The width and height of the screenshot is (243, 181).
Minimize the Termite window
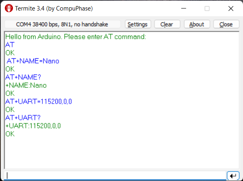click(x=184, y=9)
